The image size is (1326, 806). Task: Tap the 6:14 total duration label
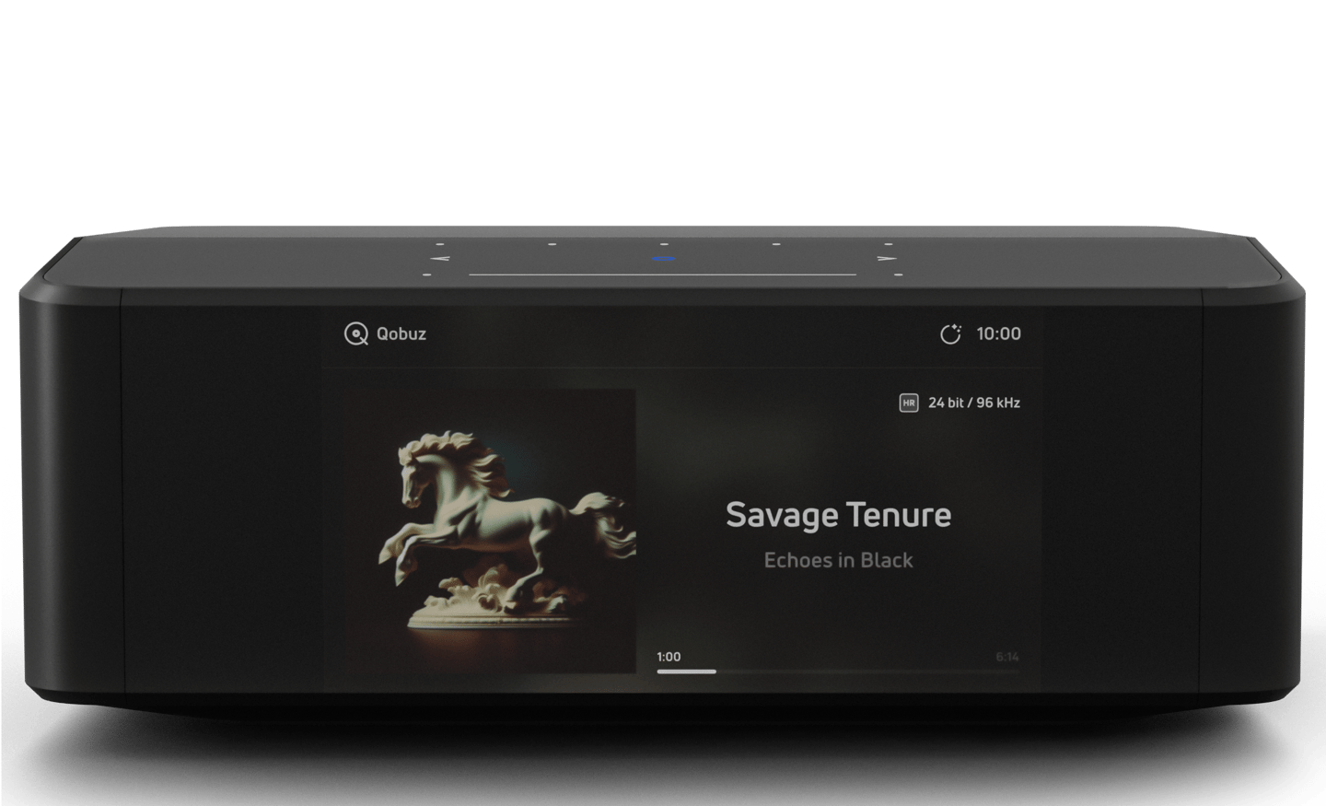[x=1007, y=657]
